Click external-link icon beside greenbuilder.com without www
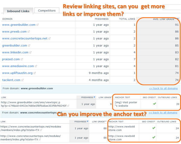 point(29,45)
